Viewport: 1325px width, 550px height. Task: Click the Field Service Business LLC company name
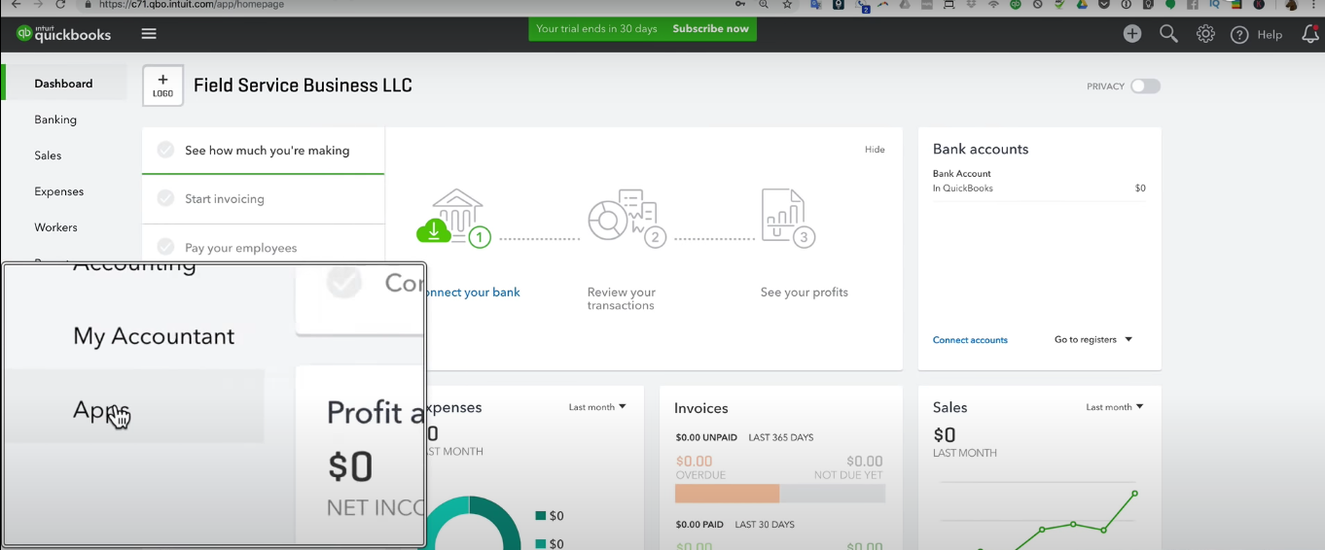(303, 86)
